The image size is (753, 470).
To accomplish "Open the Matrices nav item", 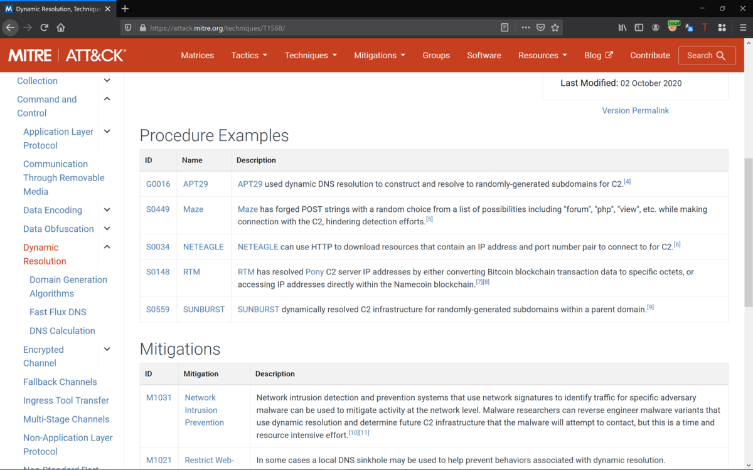I will [198, 55].
